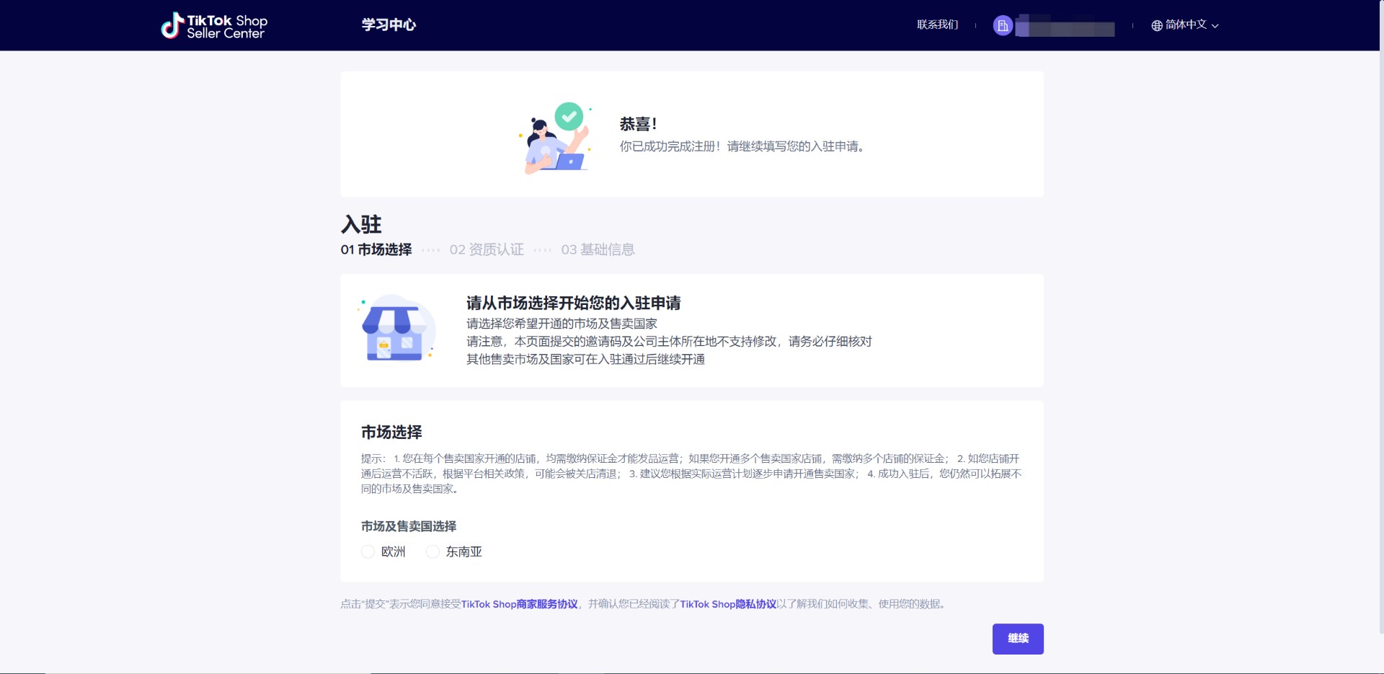Click the globe language icon
The height and width of the screenshot is (674, 1384).
click(1156, 25)
